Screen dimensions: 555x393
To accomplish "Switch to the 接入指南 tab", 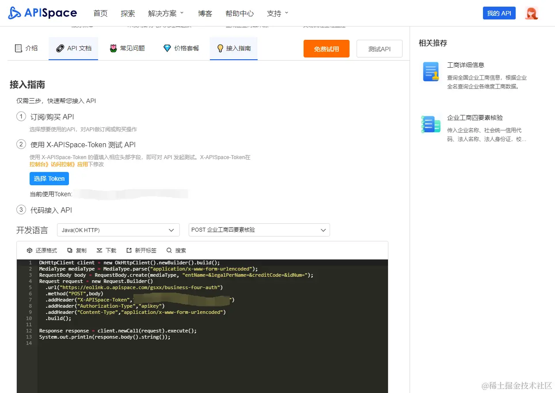I will [x=234, y=48].
